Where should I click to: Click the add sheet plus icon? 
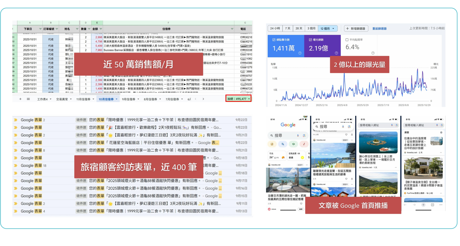click(20, 99)
